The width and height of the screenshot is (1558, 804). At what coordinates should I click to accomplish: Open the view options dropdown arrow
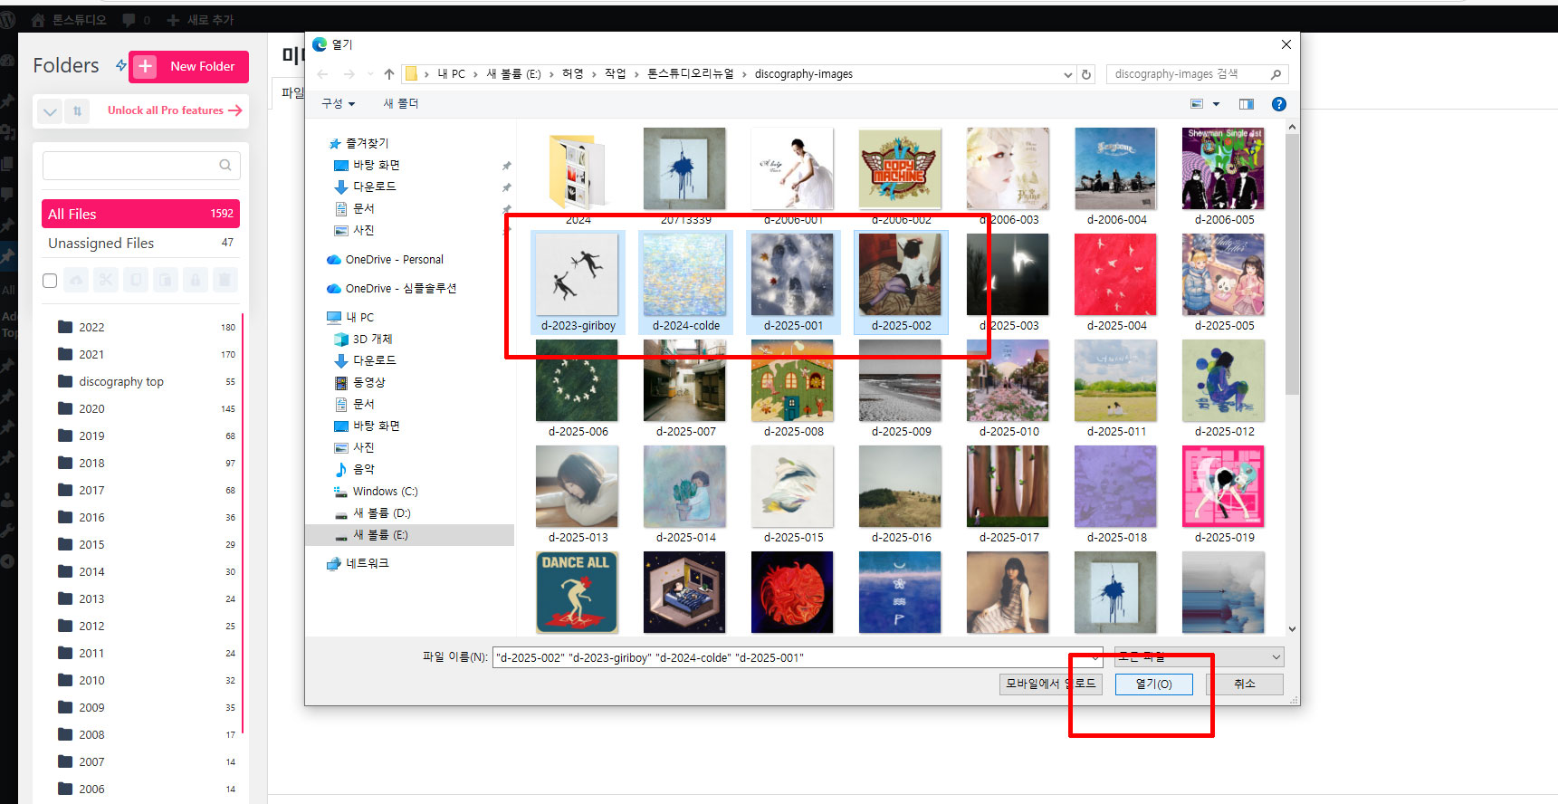[1216, 104]
